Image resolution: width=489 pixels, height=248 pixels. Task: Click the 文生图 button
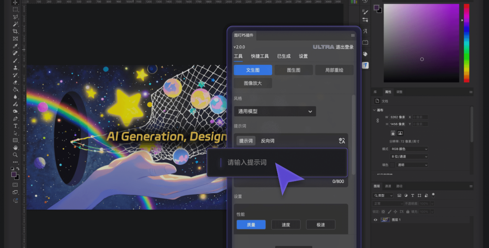click(x=253, y=70)
